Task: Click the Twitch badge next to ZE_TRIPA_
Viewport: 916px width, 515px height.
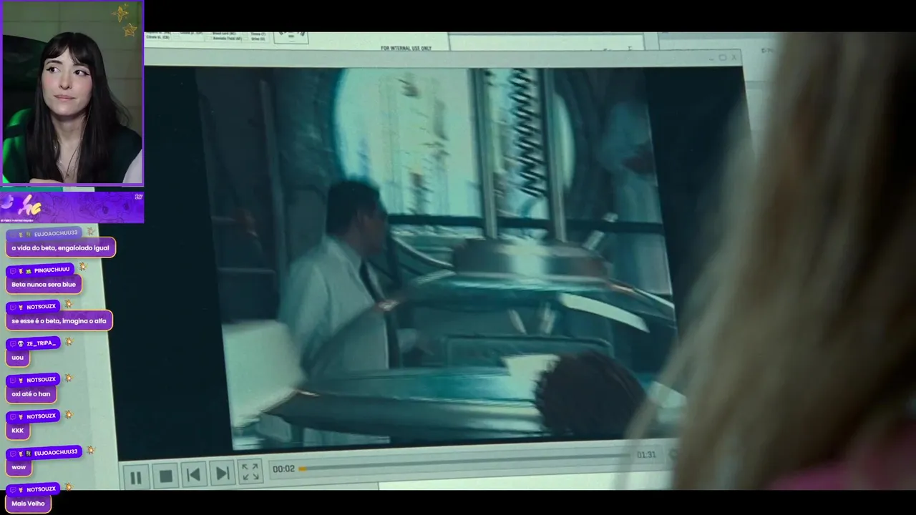Action: tap(12, 344)
